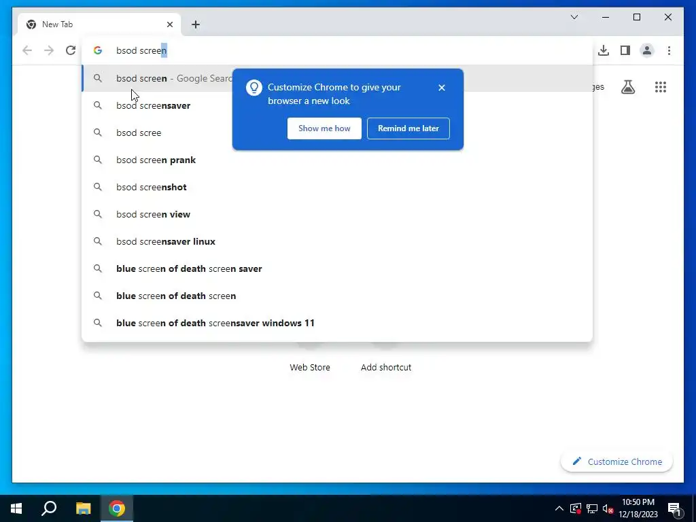Open the notification center icon
This screenshot has width=696, height=522.
(675, 508)
